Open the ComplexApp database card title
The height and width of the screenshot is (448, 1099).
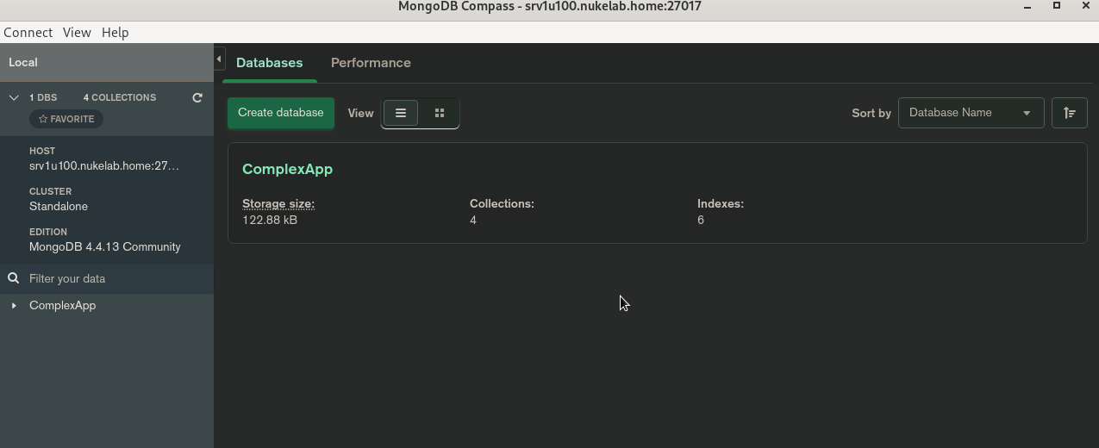click(287, 169)
